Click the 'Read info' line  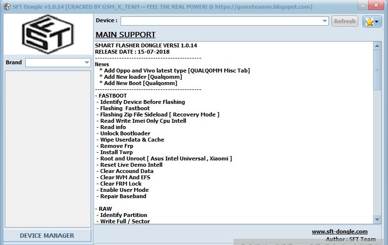[x=111, y=127]
